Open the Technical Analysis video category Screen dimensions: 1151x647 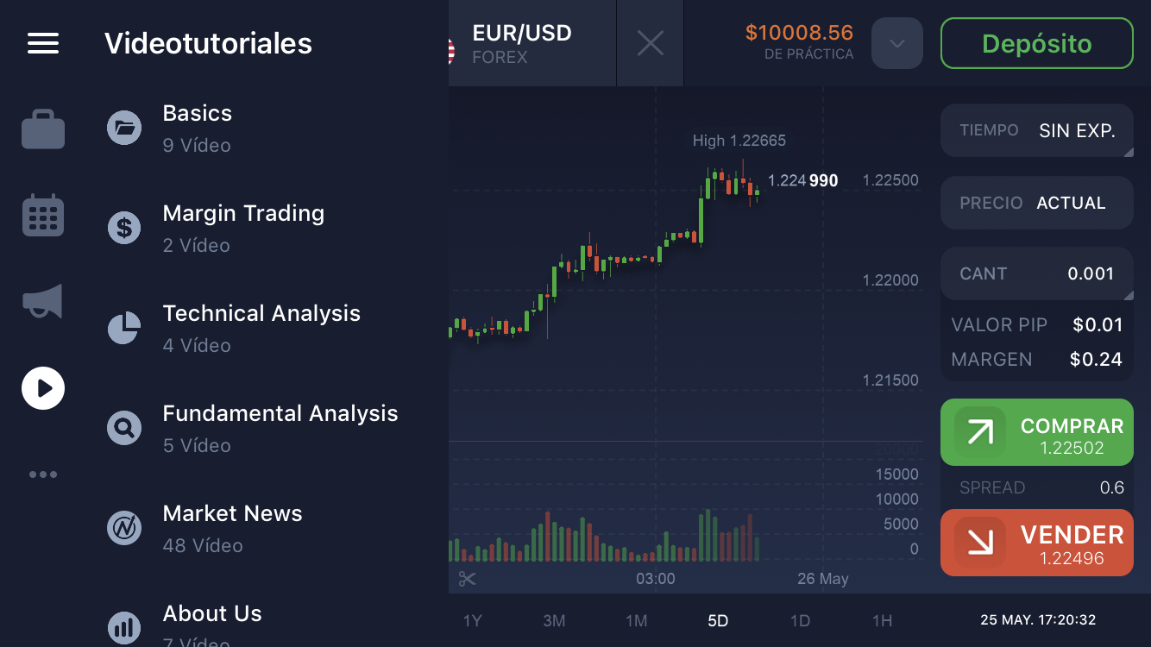tap(261, 328)
